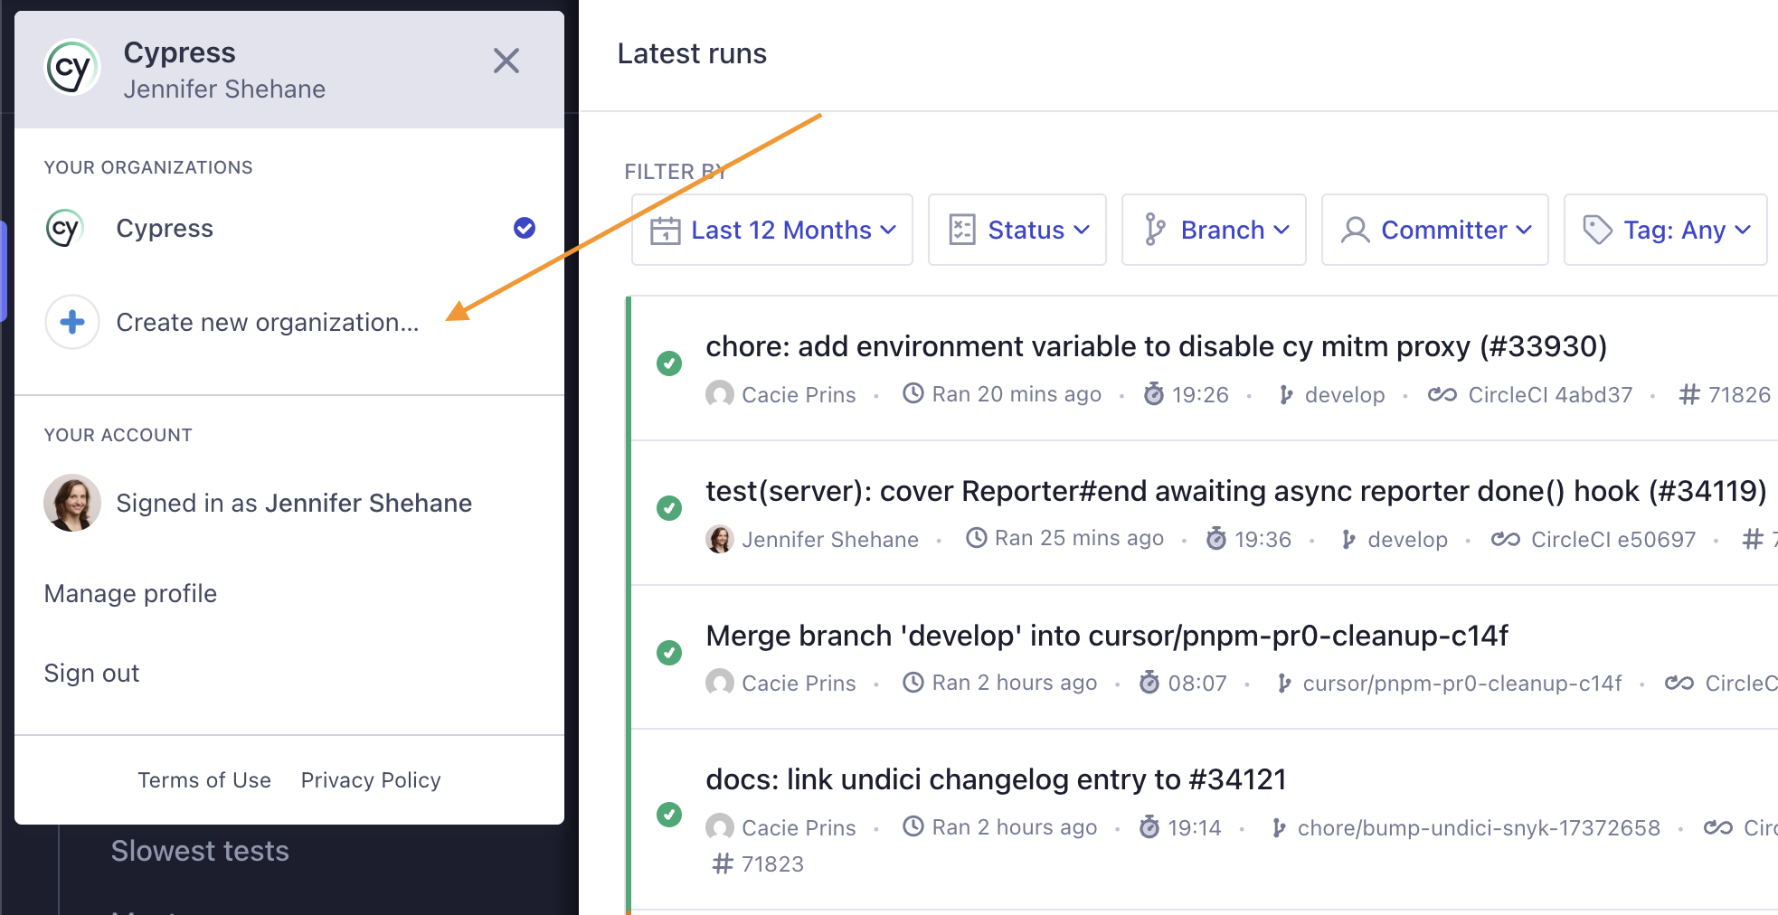The height and width of the screenshot is (915, 1778).
Task: Expand the Last 12 Months date filter
Action: click(x=772, y=230)
